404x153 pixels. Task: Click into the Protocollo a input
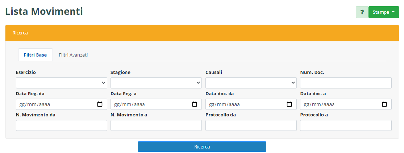click(346, 125)
